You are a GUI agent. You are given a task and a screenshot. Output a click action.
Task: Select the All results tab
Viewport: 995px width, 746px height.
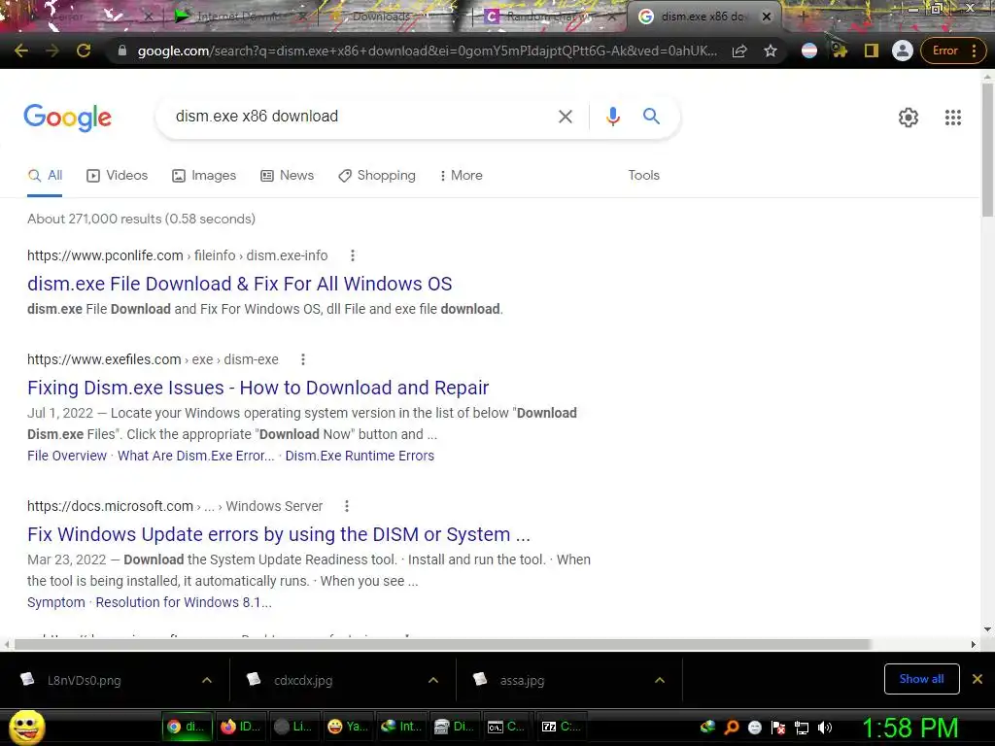click(45, 176)
